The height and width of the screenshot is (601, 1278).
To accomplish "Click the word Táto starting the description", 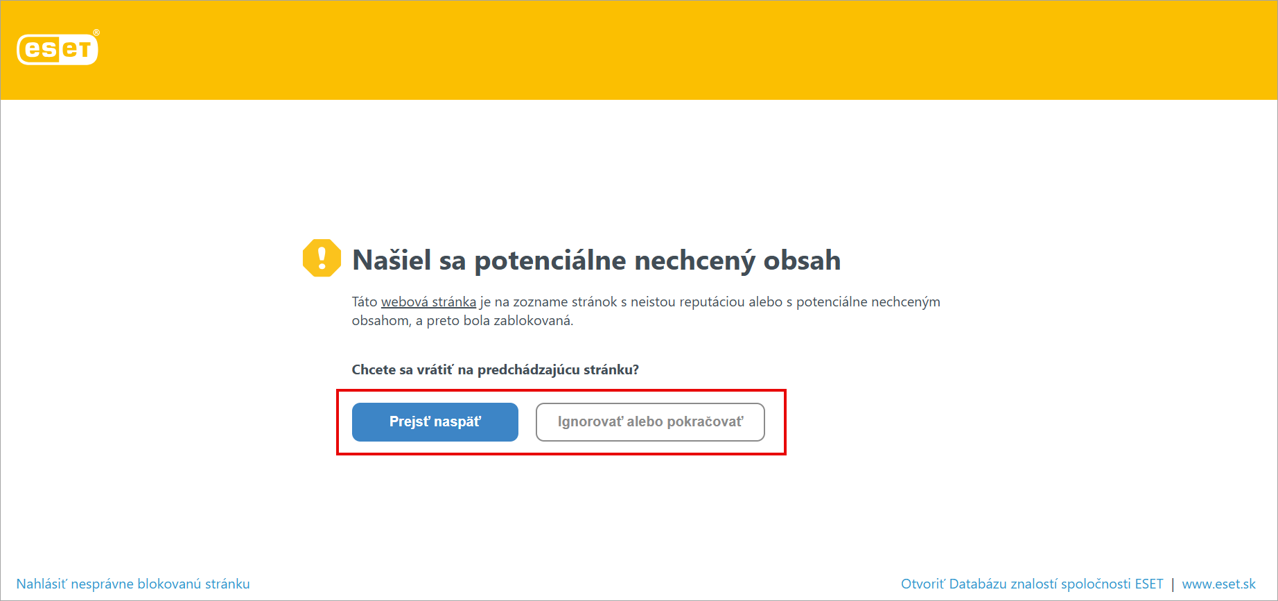I will [365, 302].
